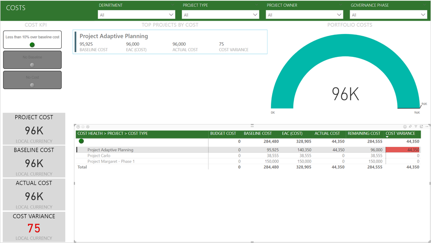Click the 96K gauge center value

(x=345, y=94)
